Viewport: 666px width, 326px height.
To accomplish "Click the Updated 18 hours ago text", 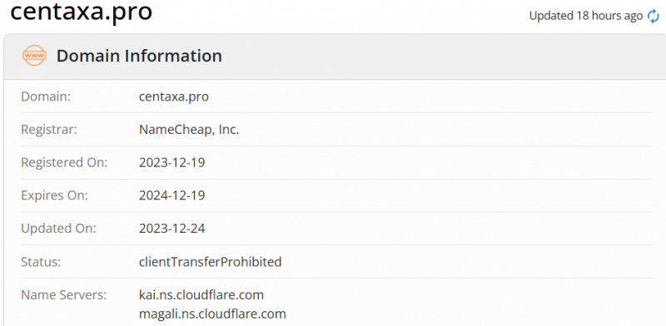I will click(586, 16).
